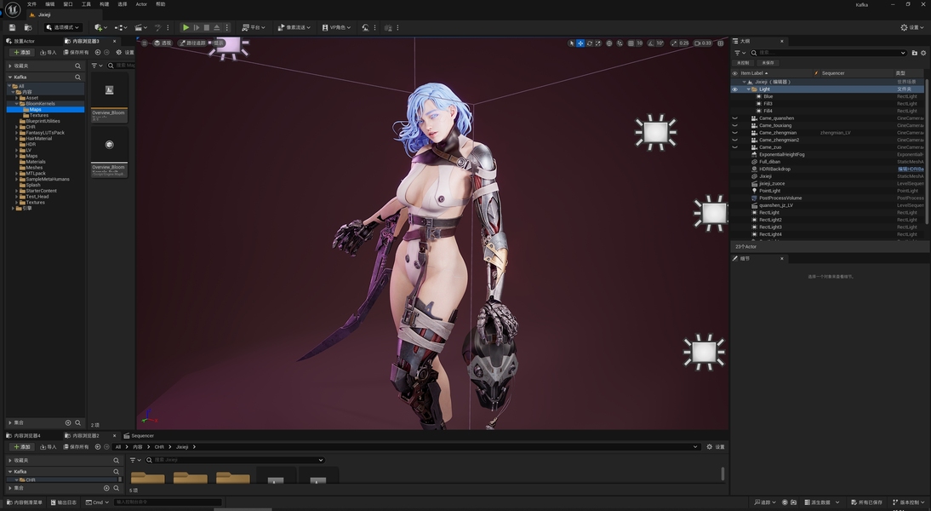Screen dimensions: 931x511
Task: Open outliner settings gear icon
Action: (x=923, y=53)
